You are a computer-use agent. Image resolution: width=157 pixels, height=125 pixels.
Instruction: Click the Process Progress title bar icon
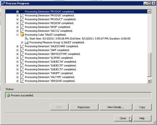click(3, 3)
